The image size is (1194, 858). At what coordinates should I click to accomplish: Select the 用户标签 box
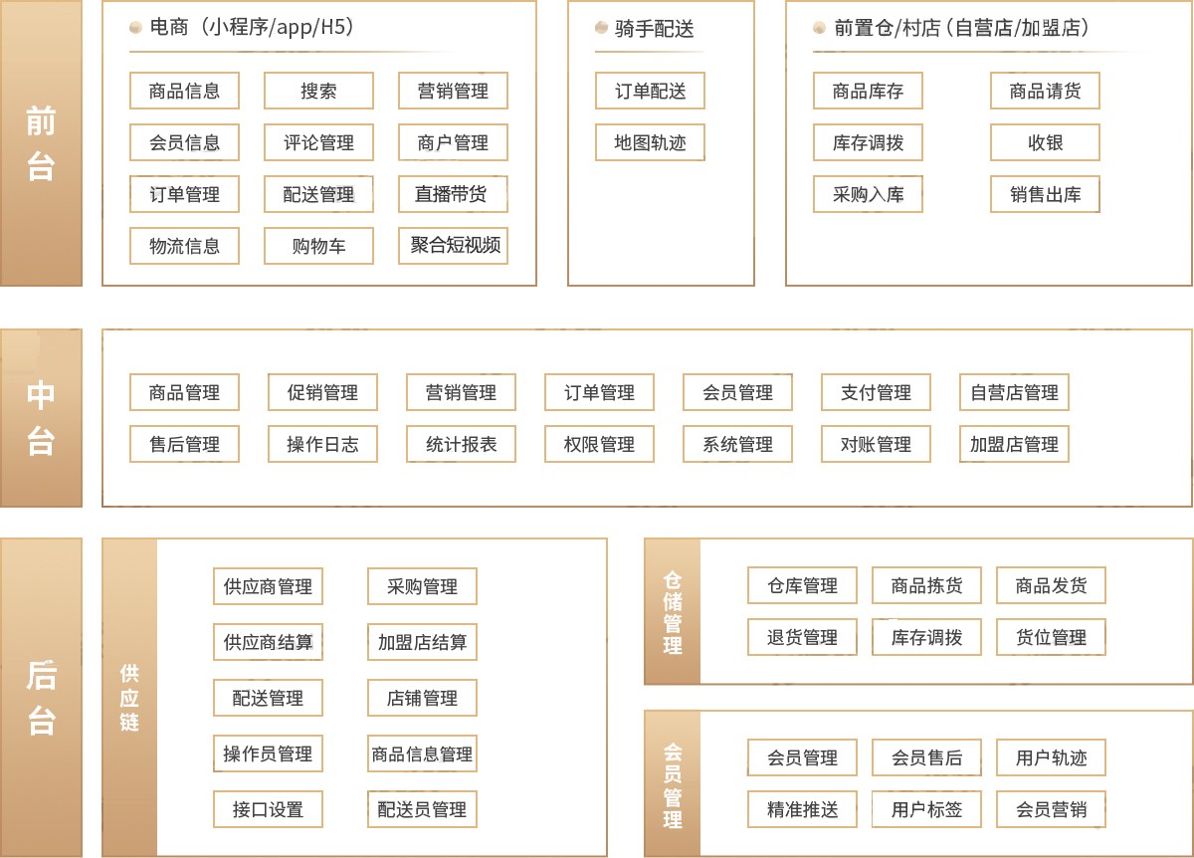click(x=926, y=809)
